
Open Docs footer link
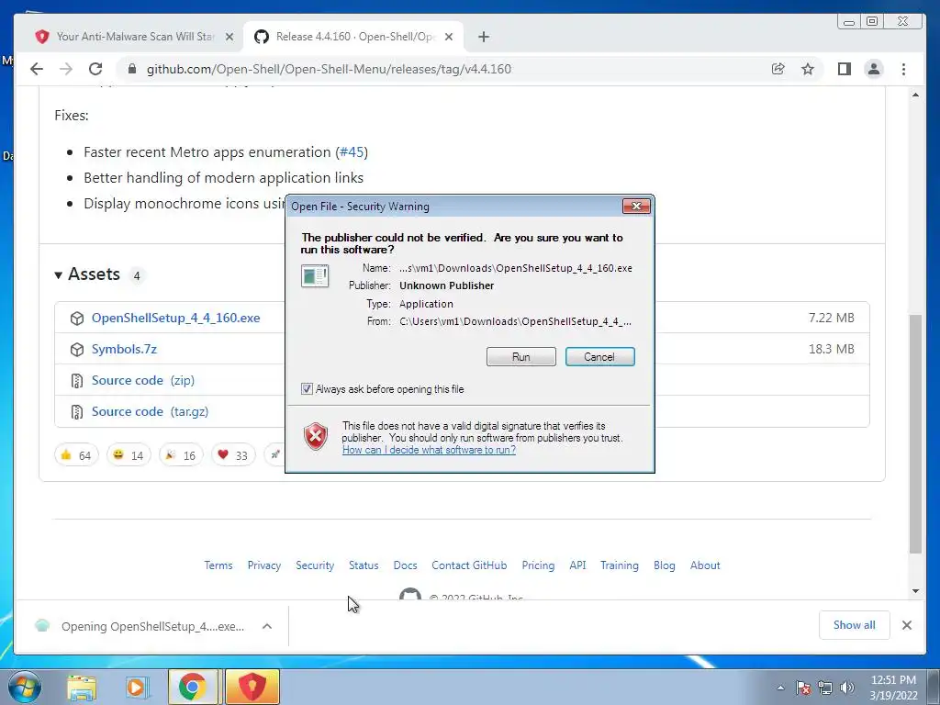tap(405, 565)
